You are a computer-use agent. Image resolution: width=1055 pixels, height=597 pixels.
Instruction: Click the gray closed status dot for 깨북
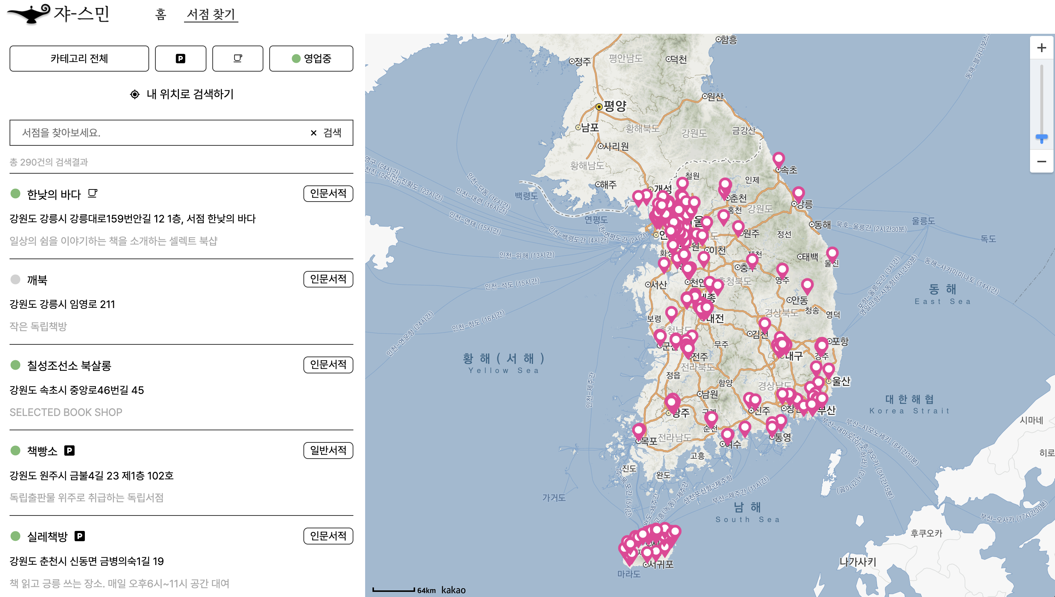[15, 279]
